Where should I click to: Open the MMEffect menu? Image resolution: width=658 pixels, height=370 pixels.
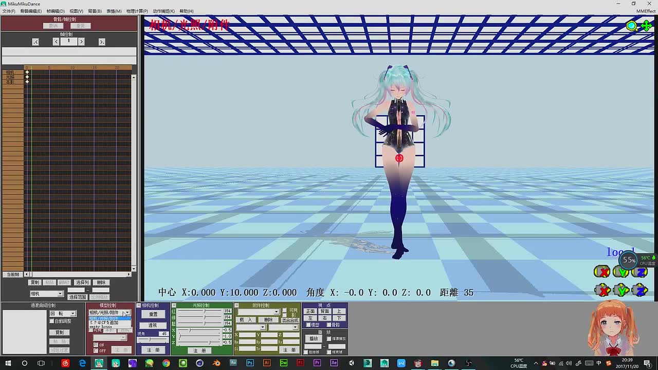click(x=646, y=11)
